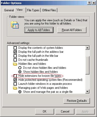Click the Managing pairs of Web pages folder icon
The height and width of the screenshot is (117, 97).
[x=15, y=88]
